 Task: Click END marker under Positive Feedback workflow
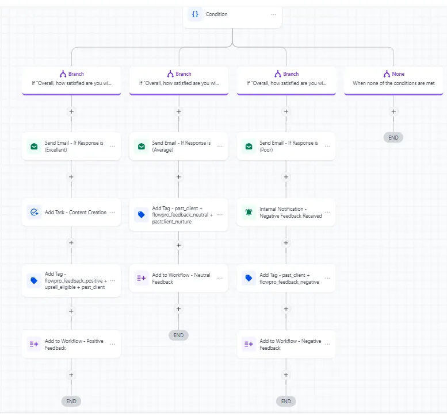pos(71,401)
